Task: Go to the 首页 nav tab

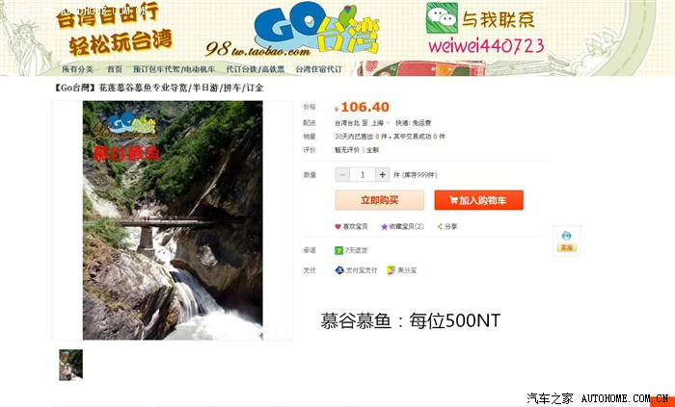Action: click(x=115, y=69)
